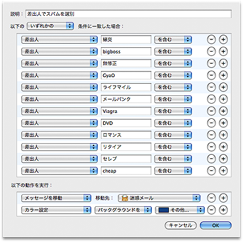Open the 差出人 dropdown on the Viagra row
This screenshot has width=243, height=242.
point(60,111)
